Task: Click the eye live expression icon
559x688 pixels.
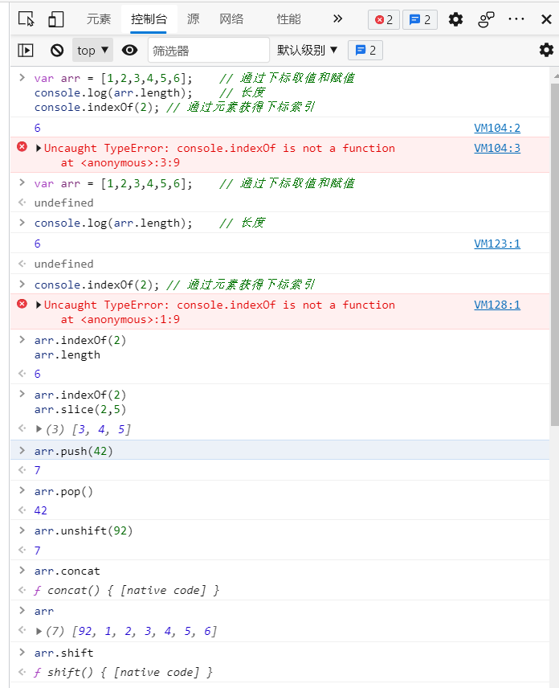Action: click(x=129, y=50)
